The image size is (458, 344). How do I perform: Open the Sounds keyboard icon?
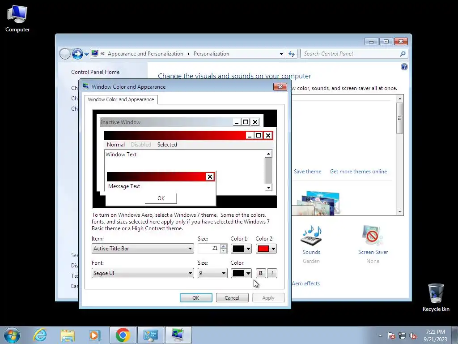click(311, 236)
